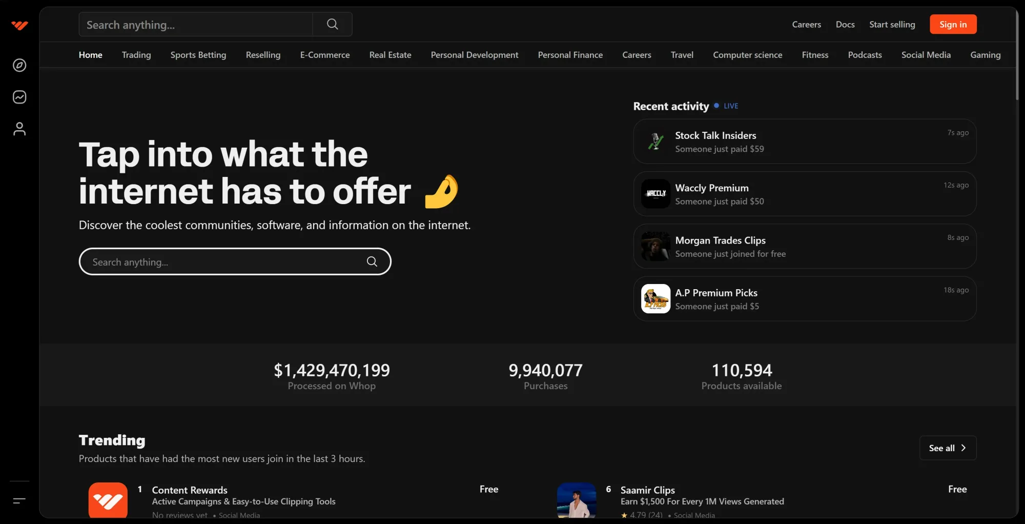Image resolution: width=1025 pixels, height=524 pixels.
Task: Click the "Products available" label
Action: [742, 386]
